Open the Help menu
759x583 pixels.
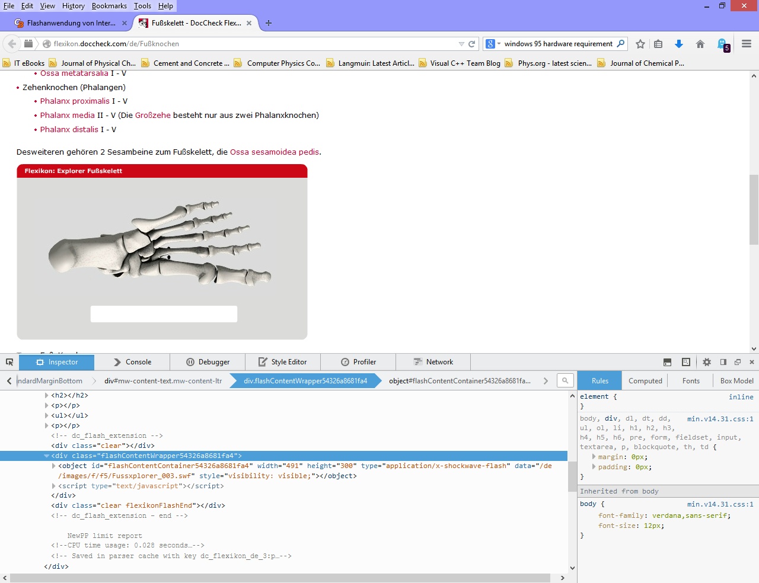click(x=165, y=6)
